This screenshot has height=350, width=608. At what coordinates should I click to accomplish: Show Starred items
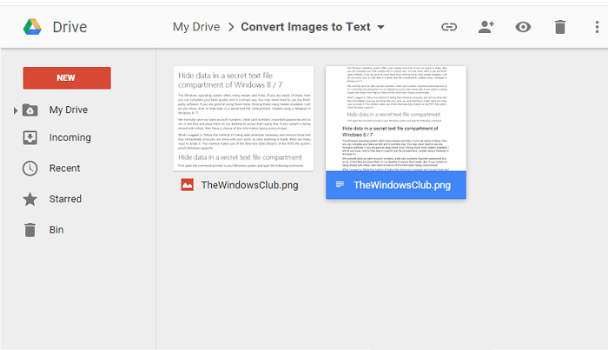pyautogui.click(x=65, y=199)
